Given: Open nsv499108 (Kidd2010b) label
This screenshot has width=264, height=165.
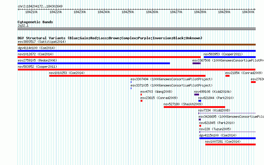Looking at the screenshot, I should pos(213,92).
